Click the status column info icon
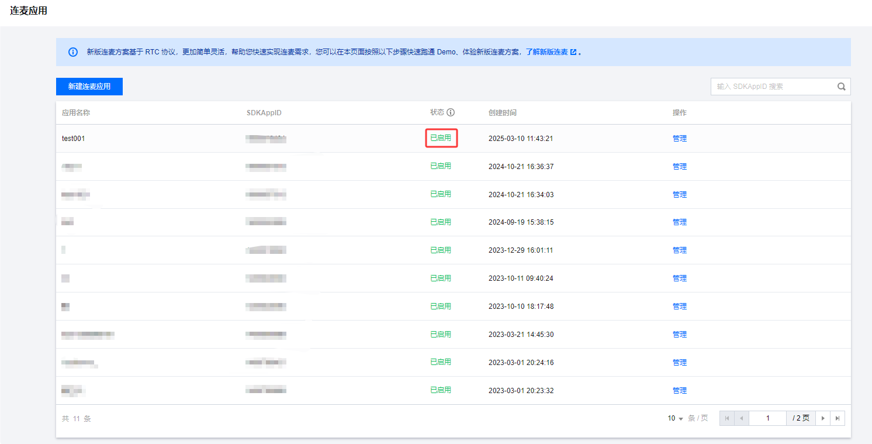The image size is (872, 444). 451,112
